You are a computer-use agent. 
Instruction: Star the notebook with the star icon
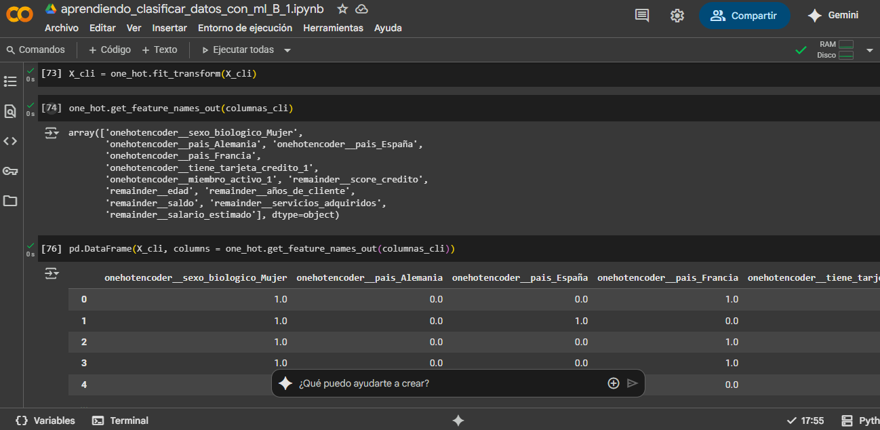click(342, 9)
